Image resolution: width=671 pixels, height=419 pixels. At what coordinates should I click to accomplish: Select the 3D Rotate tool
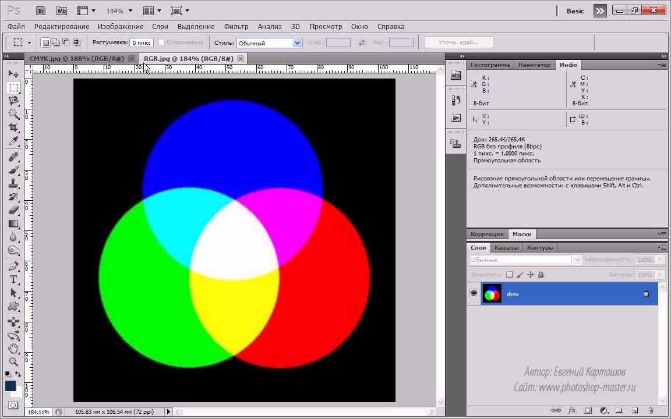pyautogui.click(x=13, y=322)
